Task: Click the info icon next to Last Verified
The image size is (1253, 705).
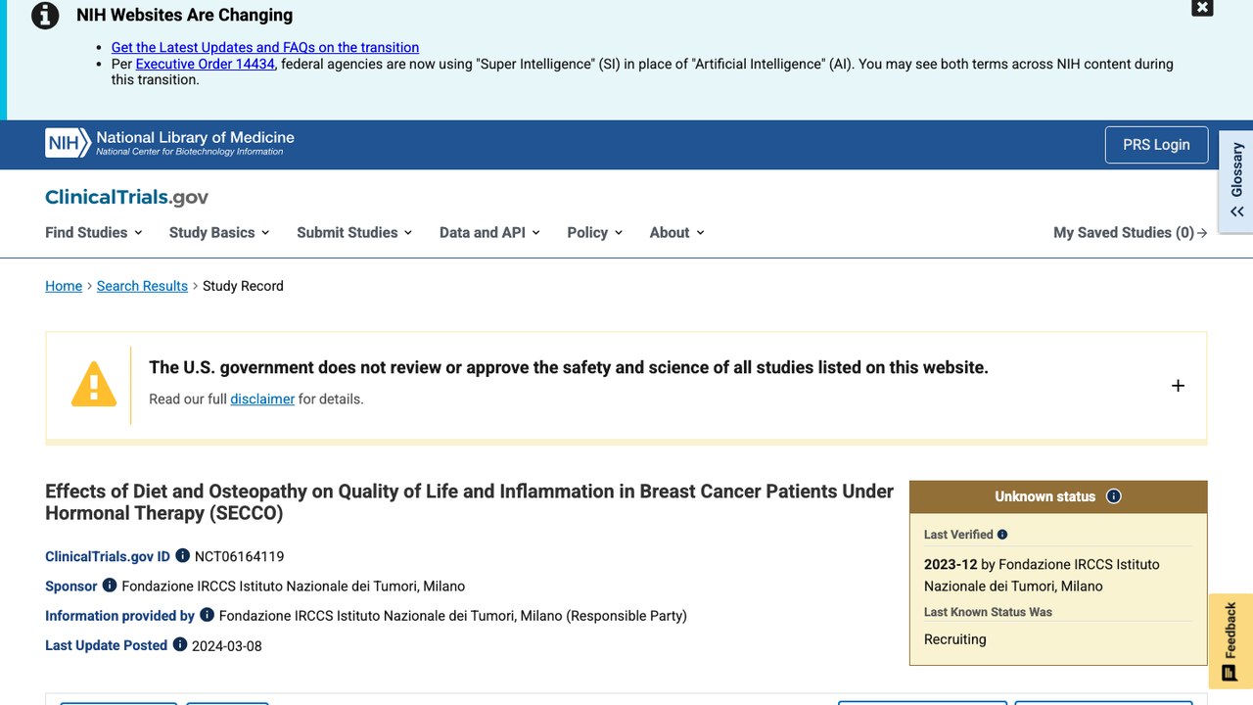Action: [x=1002, y=535]
